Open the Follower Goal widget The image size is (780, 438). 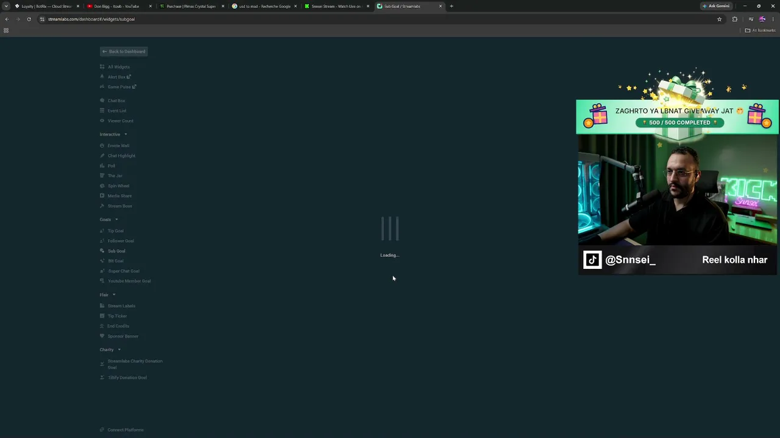(121, 241)
